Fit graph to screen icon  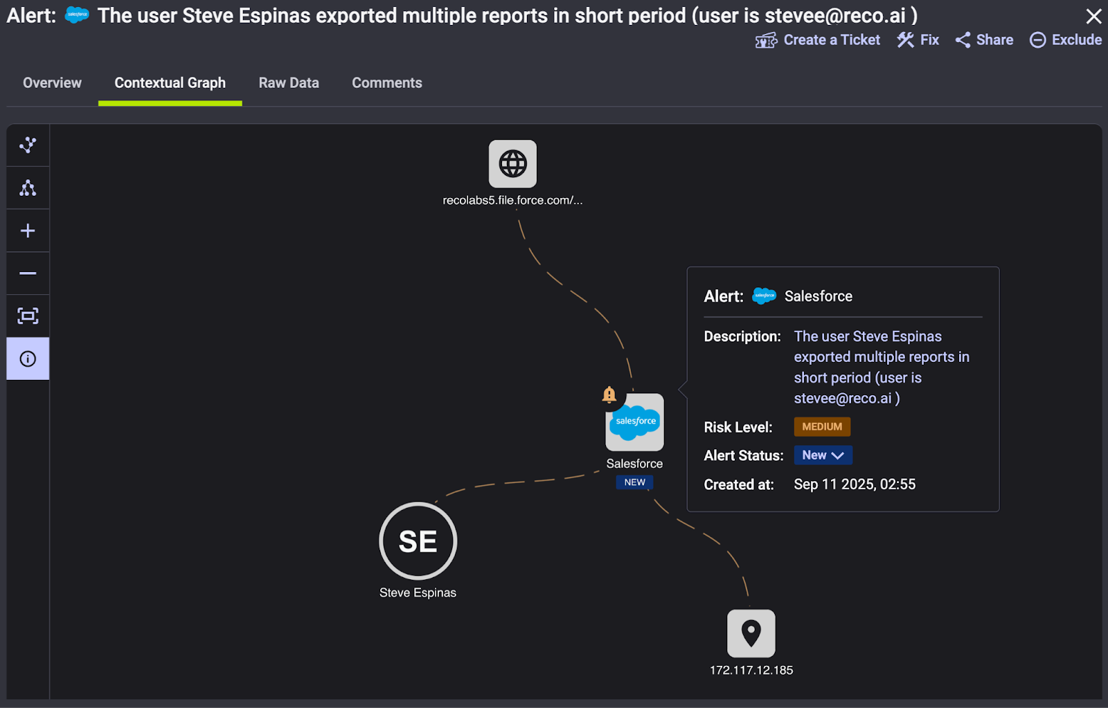[x=28, y=316]
